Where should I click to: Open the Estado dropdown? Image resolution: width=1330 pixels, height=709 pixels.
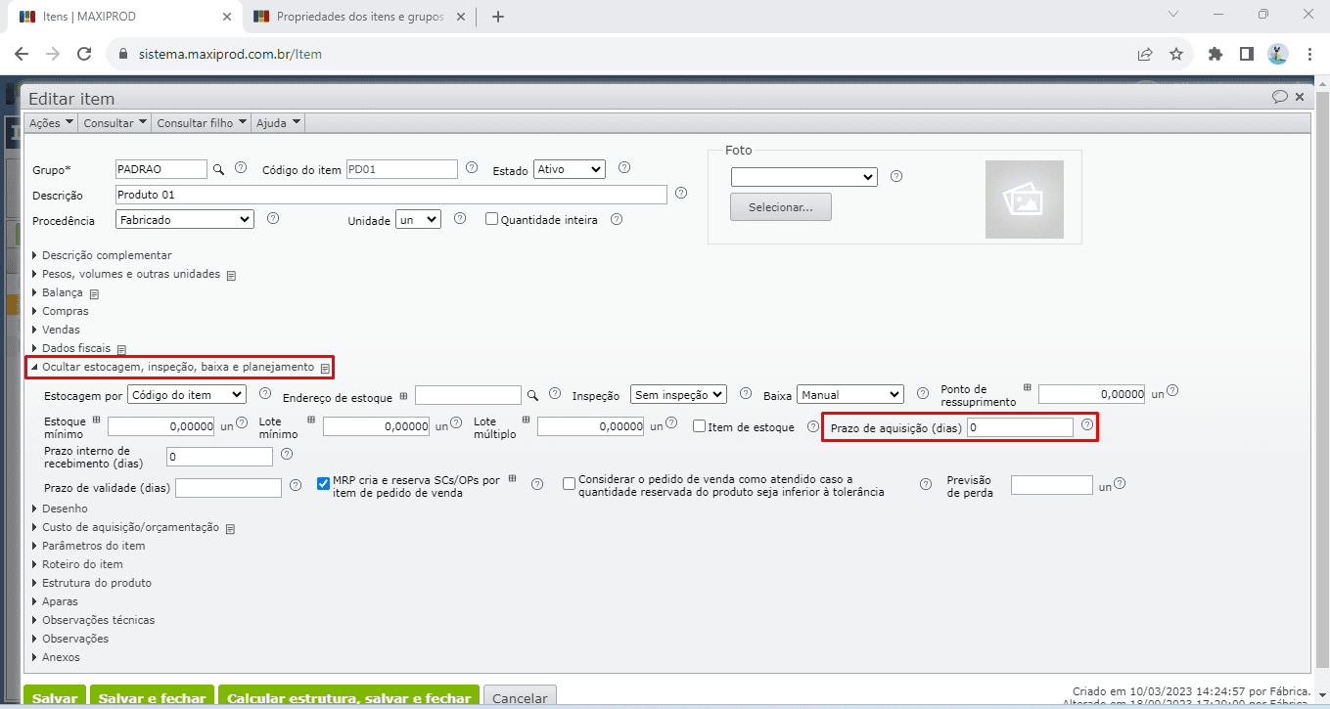coord(570,169)
